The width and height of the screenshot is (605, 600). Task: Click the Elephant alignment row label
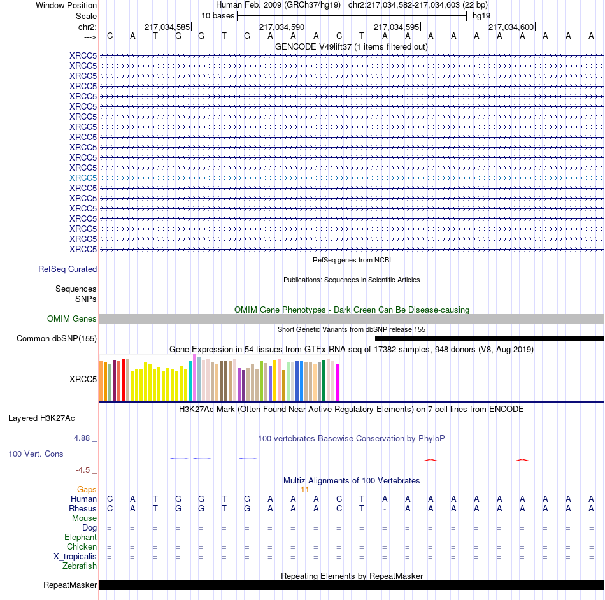click(80, 537)
